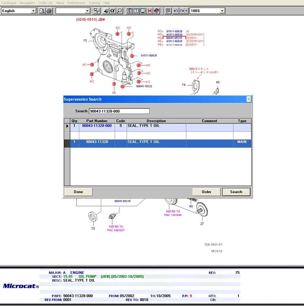Click the Part Number column header
The width and height of the screenshot is (304, 308).
97,121
